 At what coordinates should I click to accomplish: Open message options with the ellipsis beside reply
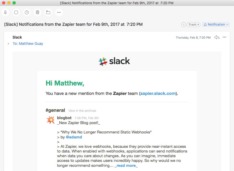point(224,37)
